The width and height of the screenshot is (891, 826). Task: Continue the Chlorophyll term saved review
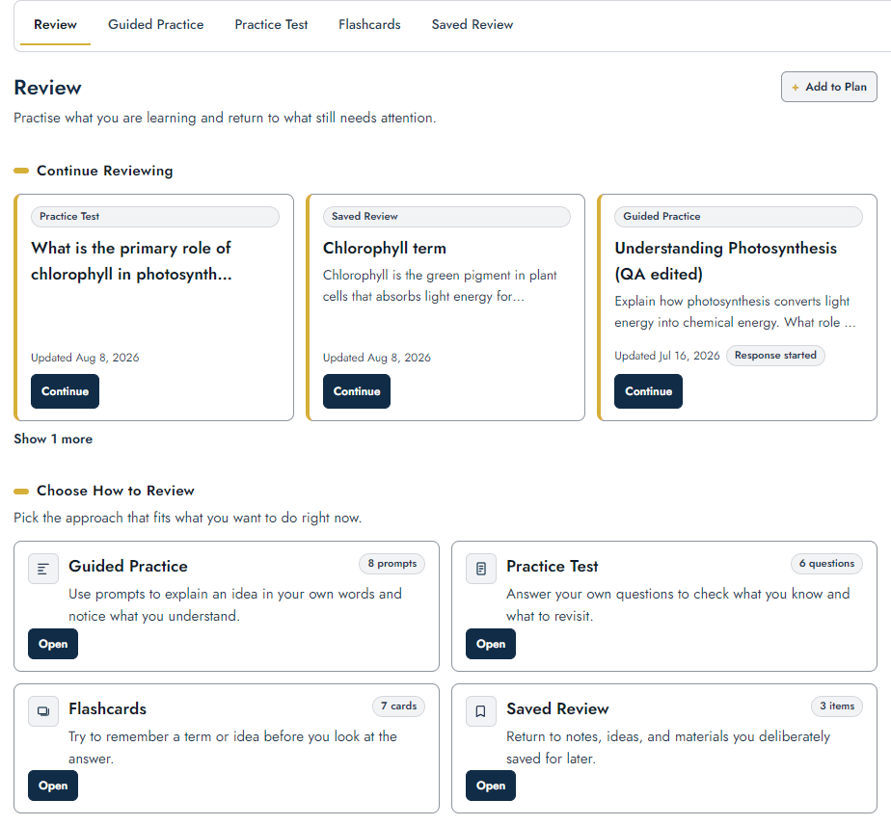357,391
